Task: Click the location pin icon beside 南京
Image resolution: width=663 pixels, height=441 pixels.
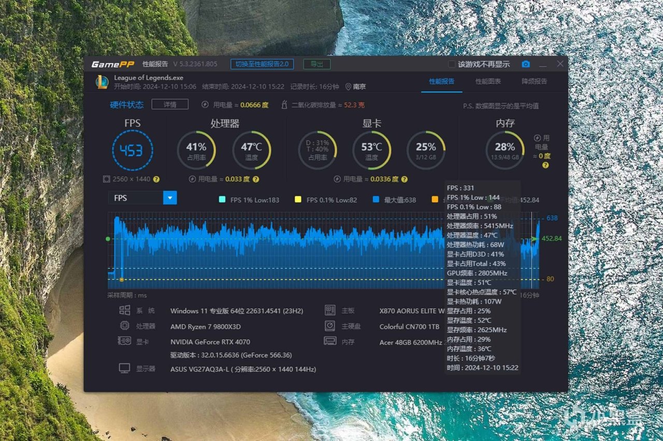Action: 349,86
